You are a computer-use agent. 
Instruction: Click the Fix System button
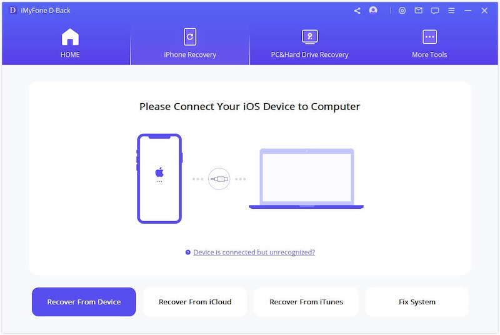click(417, 302)
